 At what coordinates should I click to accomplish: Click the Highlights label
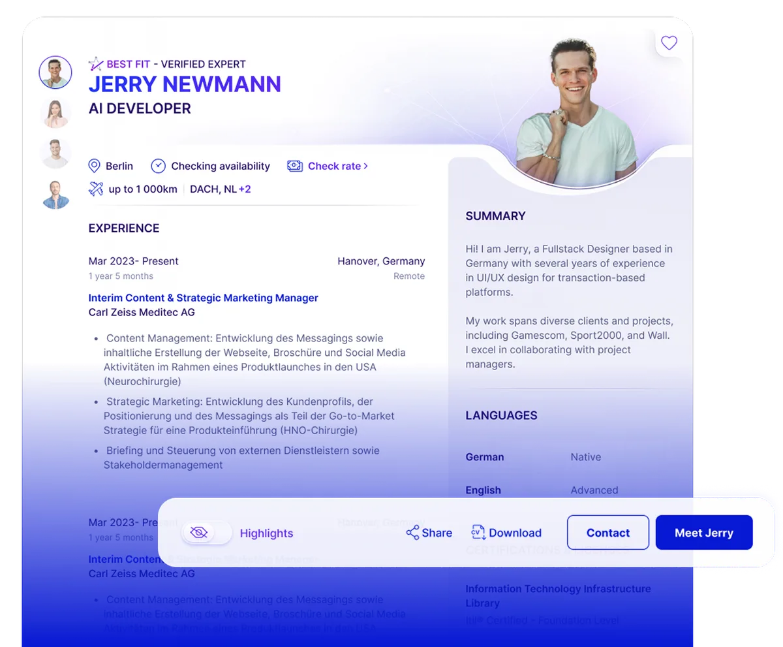coord(266,533)
